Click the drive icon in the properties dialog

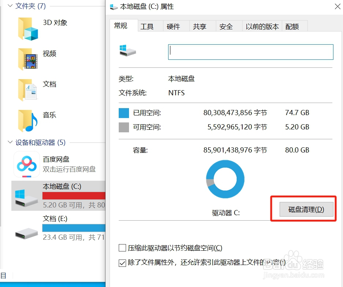tap(127, 52)
